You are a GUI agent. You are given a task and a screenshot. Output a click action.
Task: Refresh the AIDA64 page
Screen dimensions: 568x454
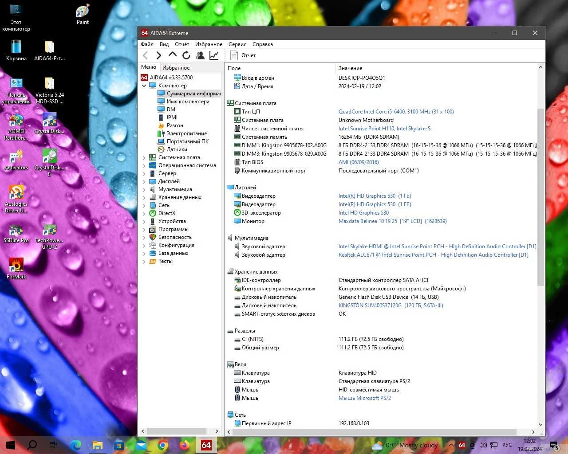coord(186,55)
